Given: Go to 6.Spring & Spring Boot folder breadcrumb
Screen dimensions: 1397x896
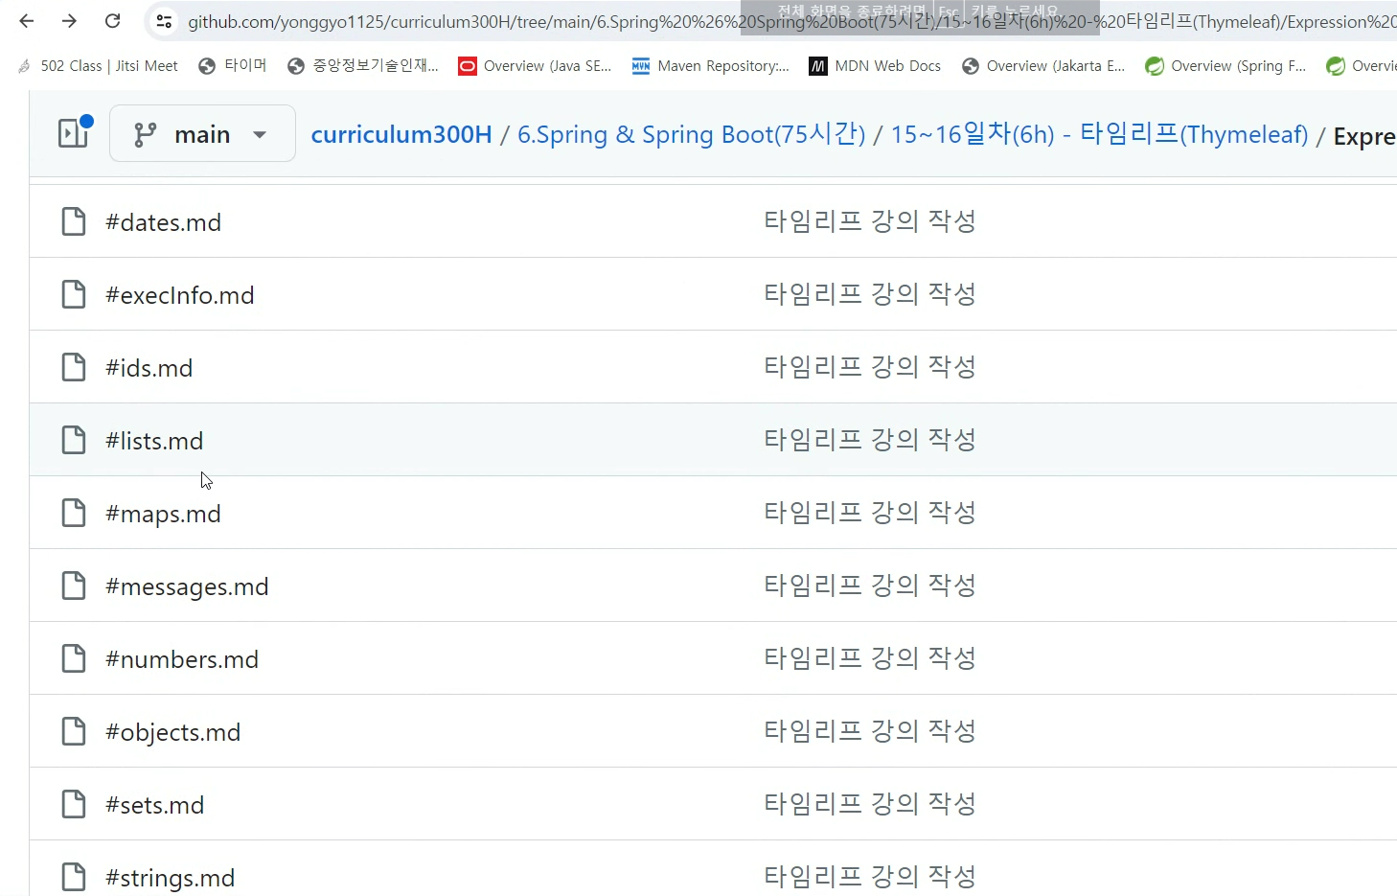Looking at the screenshot, I should [692, 134].
